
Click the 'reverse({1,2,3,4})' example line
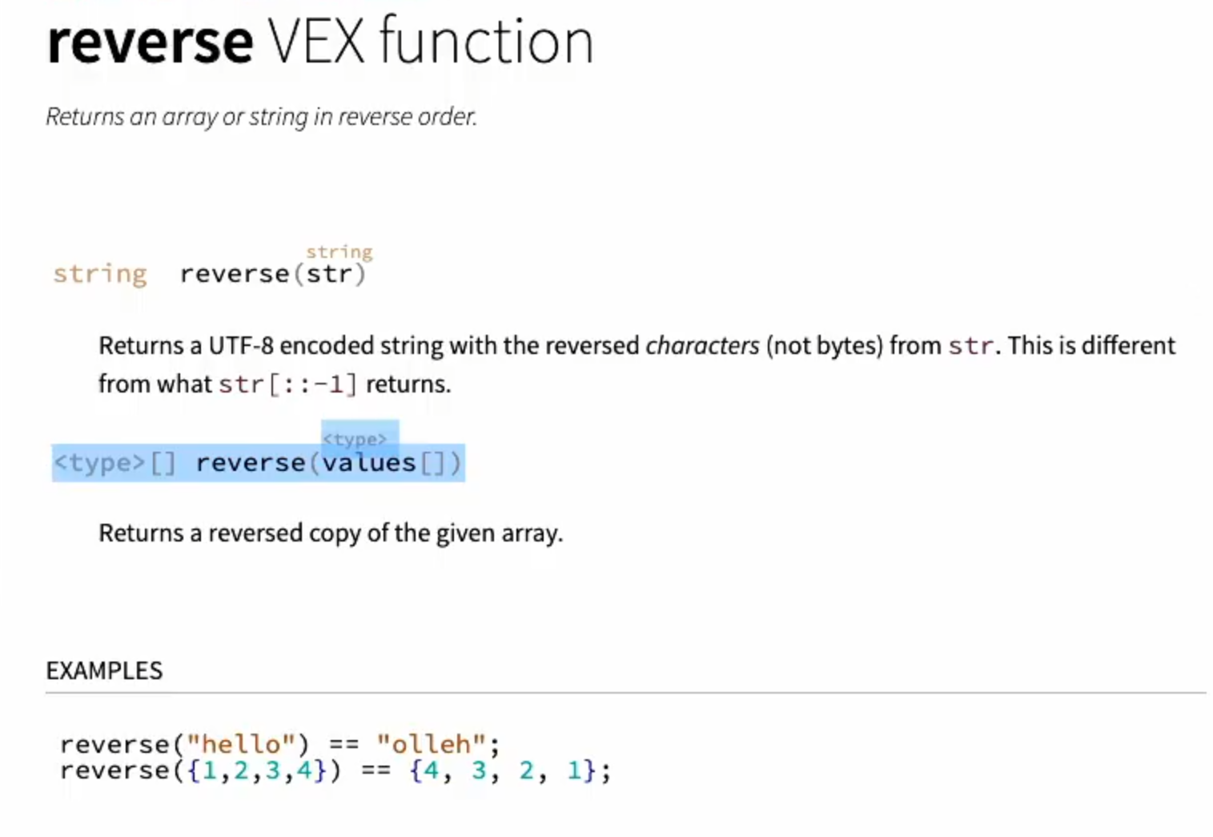(x=335, y=771)
